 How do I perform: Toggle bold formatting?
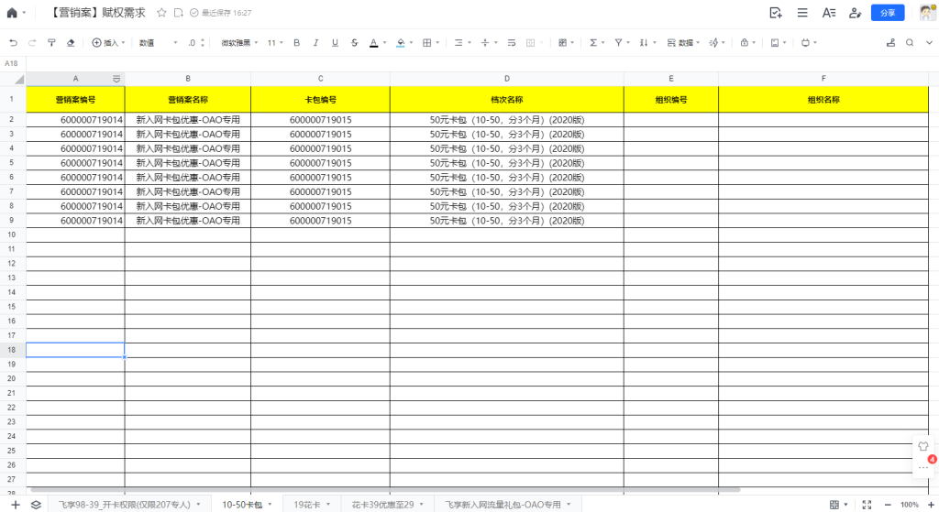click(296, 43)
